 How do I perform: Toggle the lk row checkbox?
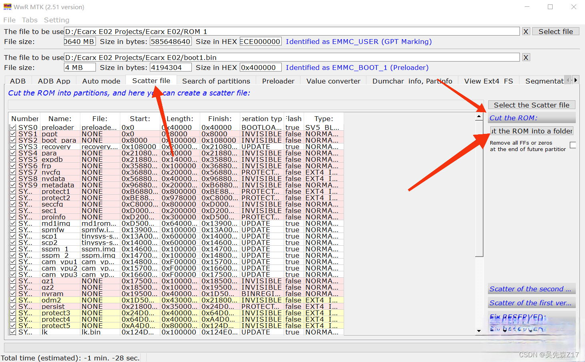pos(13,332)
